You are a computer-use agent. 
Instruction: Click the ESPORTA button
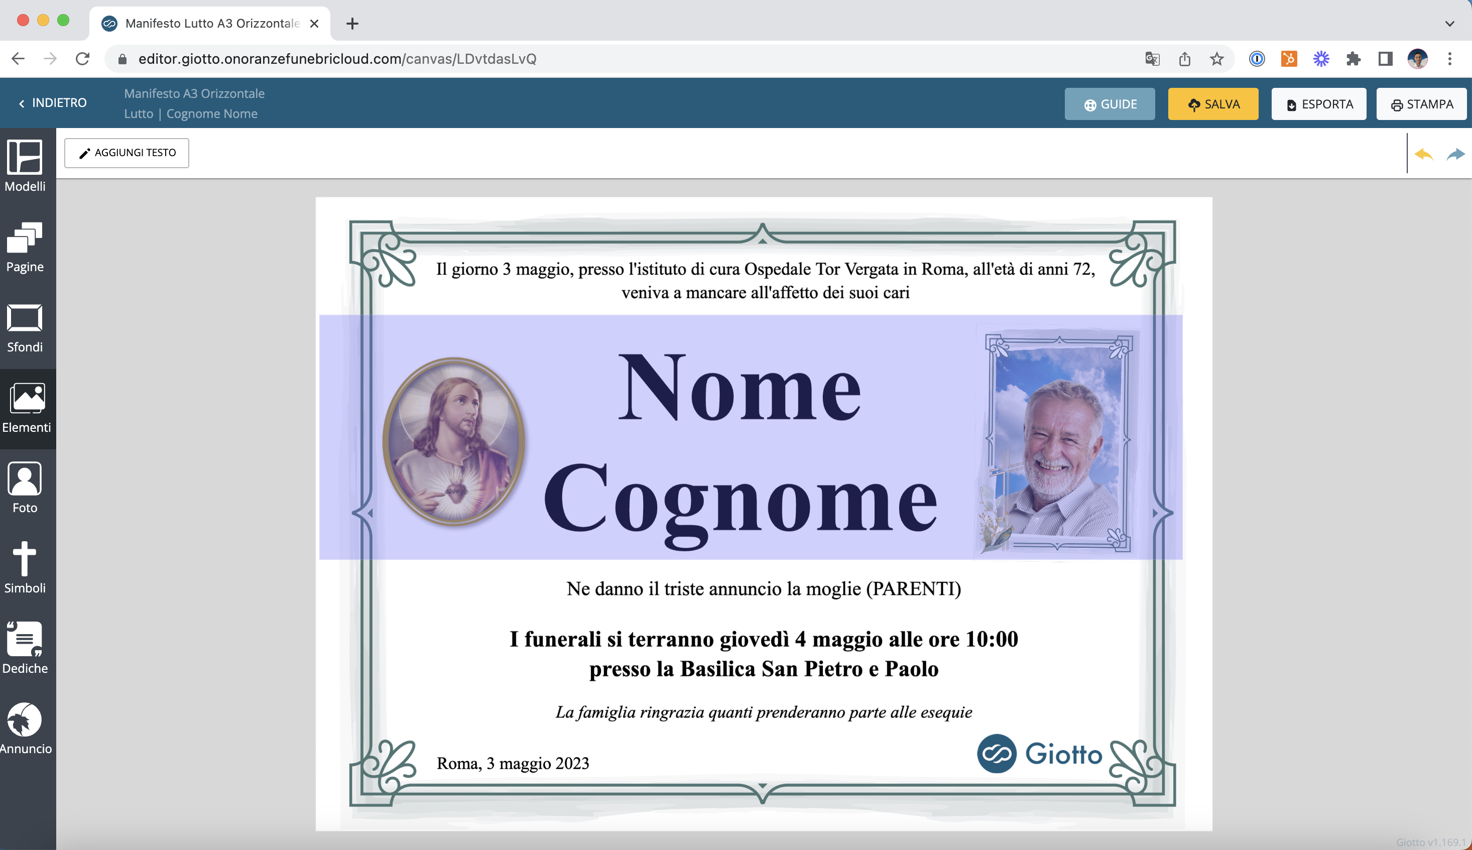click(1318, 104)
